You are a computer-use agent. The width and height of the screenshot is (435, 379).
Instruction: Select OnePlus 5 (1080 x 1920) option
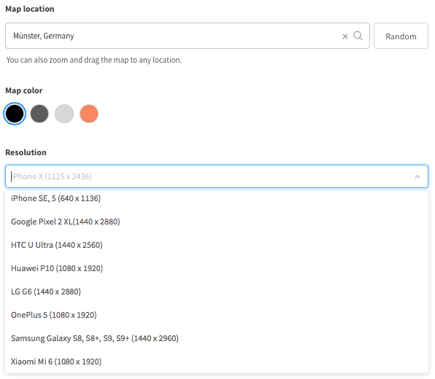point(217,315)
